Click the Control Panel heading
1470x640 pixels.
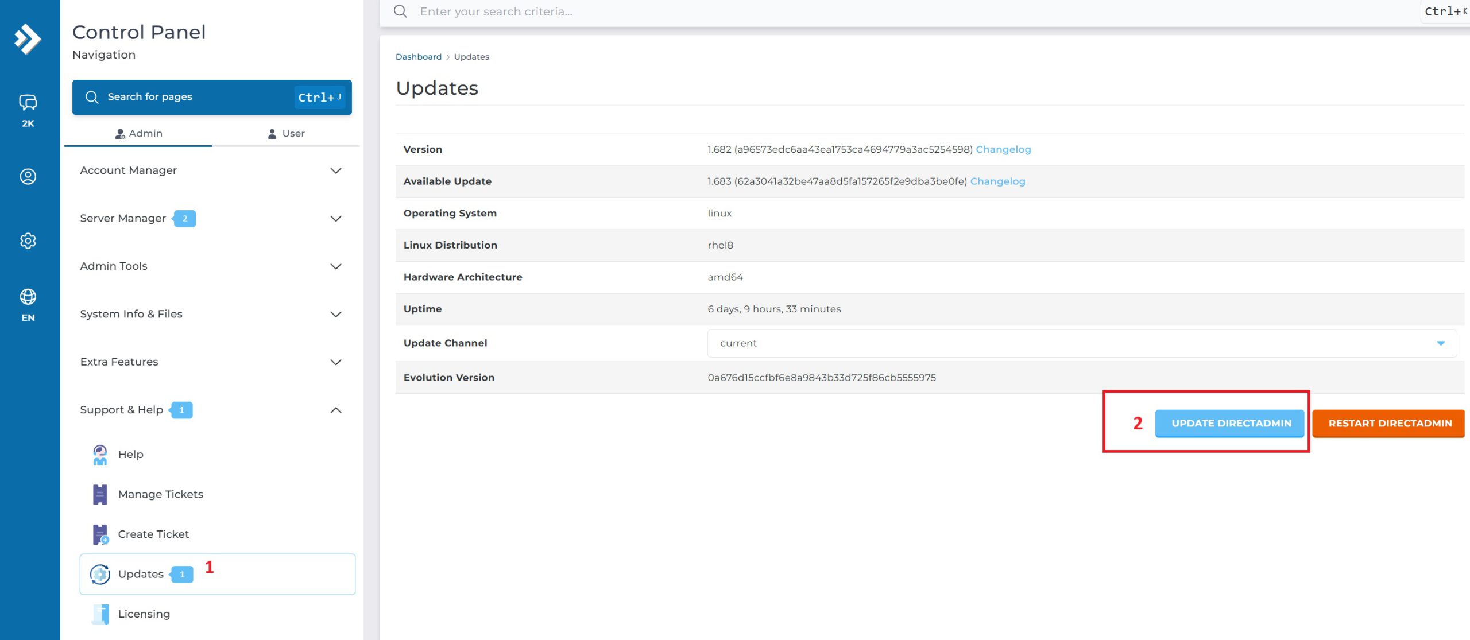tap(139, 33)
